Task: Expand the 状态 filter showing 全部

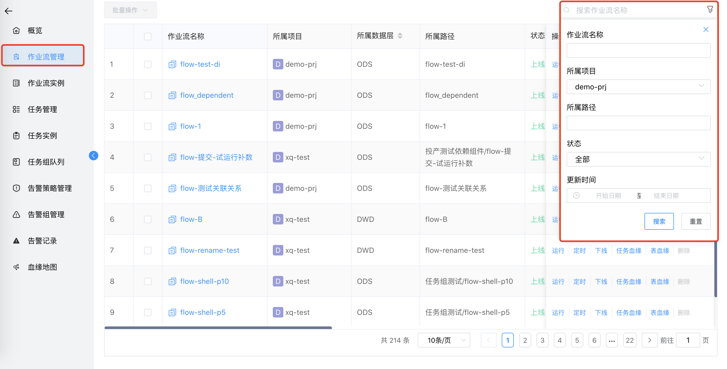Action: click(x=638, y=159)
